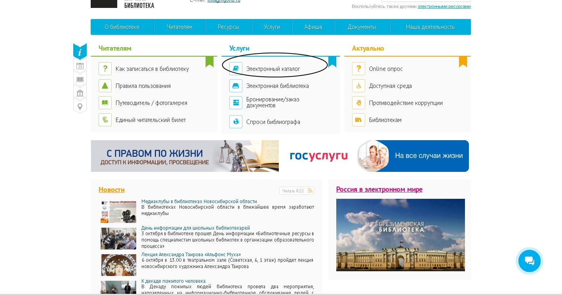The width and height of the screenshot is (562, 295).
Task: Open the Россия в электронном мире heading link
Action: click(x=379, y=189)
